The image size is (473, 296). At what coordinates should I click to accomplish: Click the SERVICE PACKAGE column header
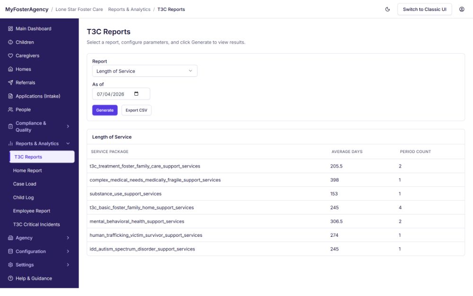(x=110, y=152)
